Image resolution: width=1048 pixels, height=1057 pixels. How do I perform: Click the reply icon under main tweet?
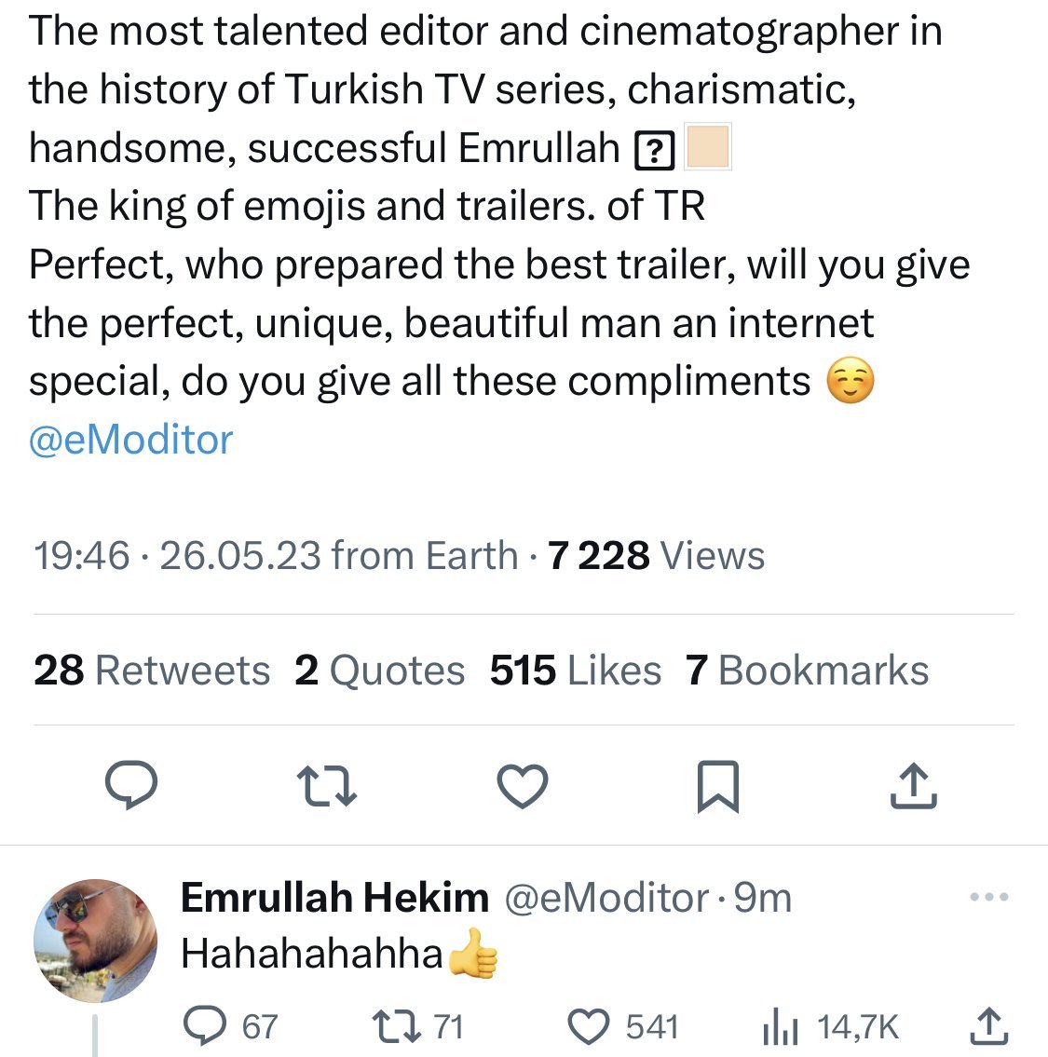pyautogui.click(x=130, y=785)
